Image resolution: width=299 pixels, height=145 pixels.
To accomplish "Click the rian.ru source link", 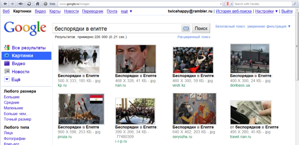I will [x=120, y=85].
